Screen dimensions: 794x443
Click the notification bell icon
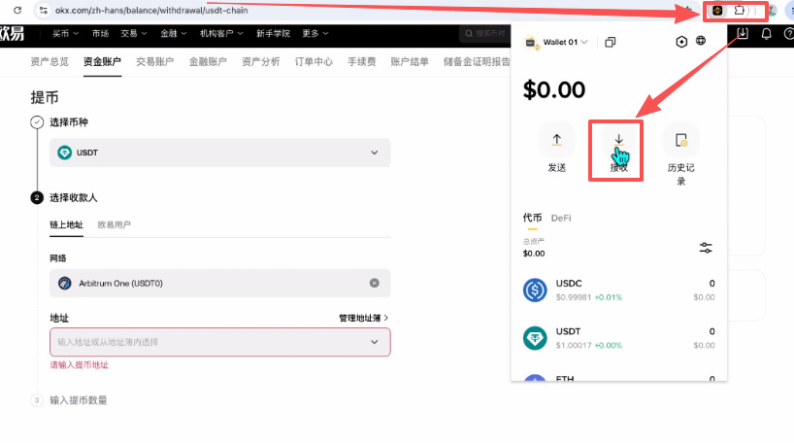[x=766, y=34]
